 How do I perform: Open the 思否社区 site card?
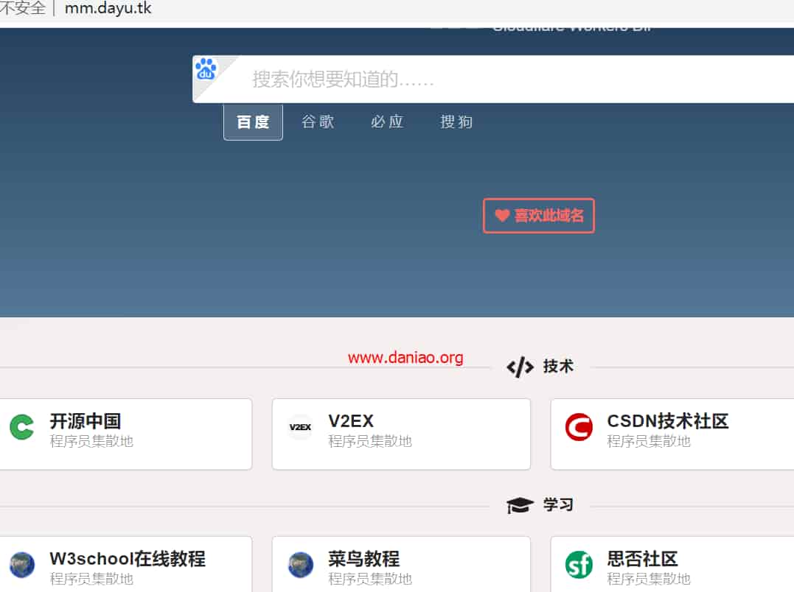[x=672, y=564]
